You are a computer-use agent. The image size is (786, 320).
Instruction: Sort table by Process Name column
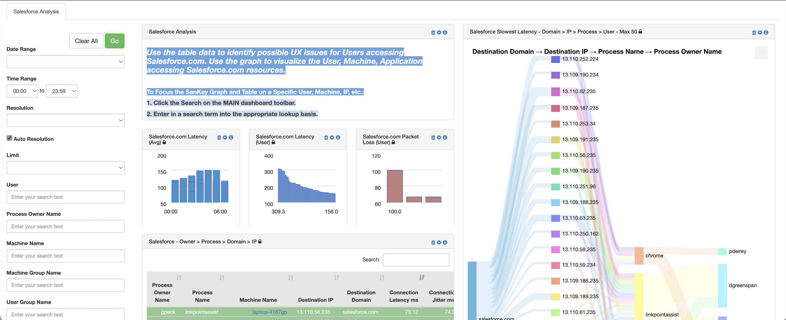[222, 278]
